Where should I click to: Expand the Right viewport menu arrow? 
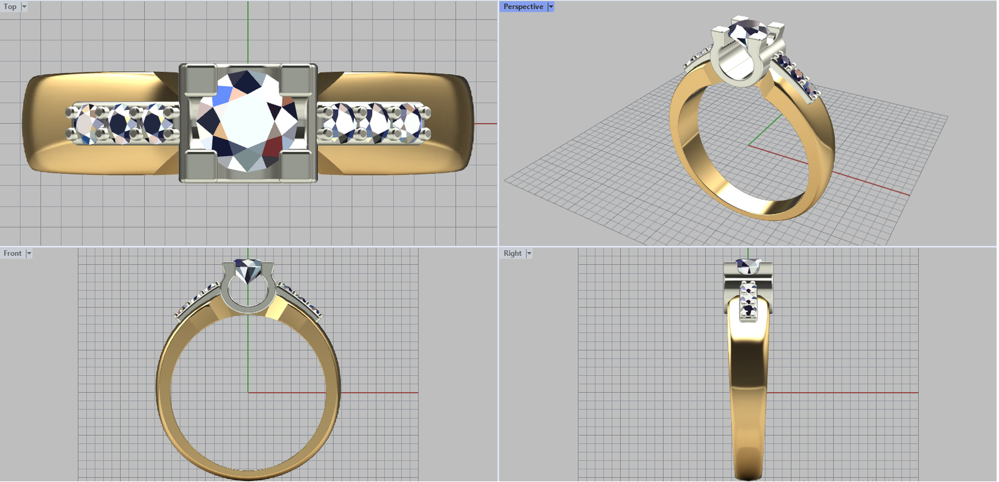pos(529,253)
